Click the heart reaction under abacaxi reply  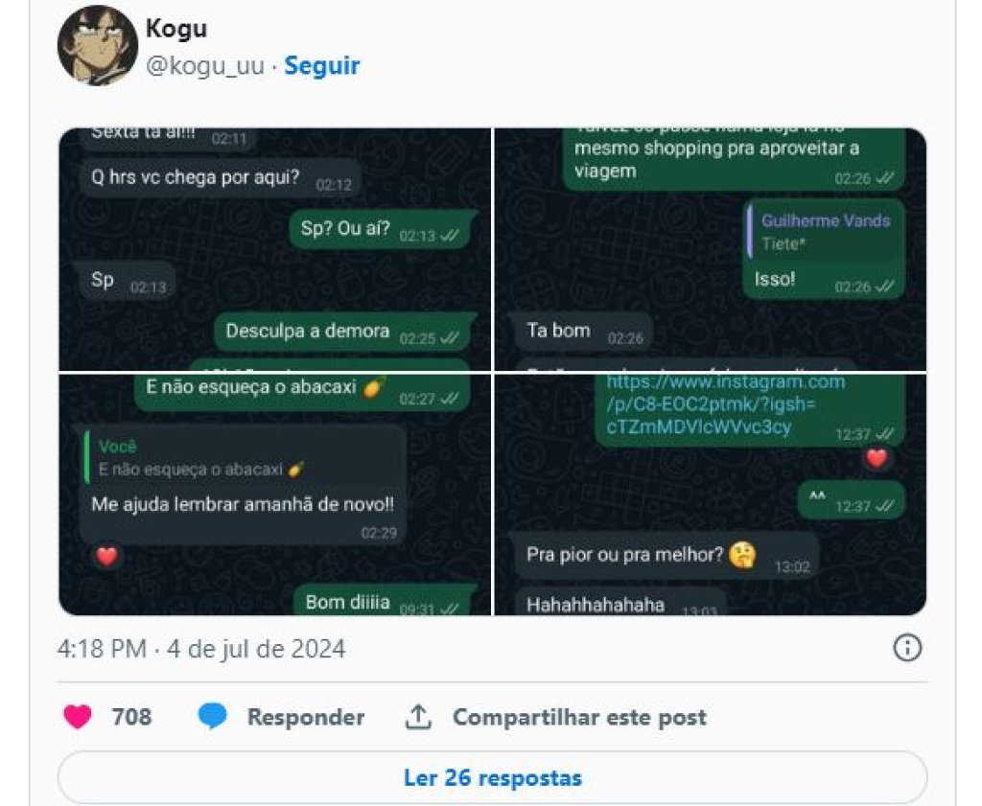(x=106, y=556)
